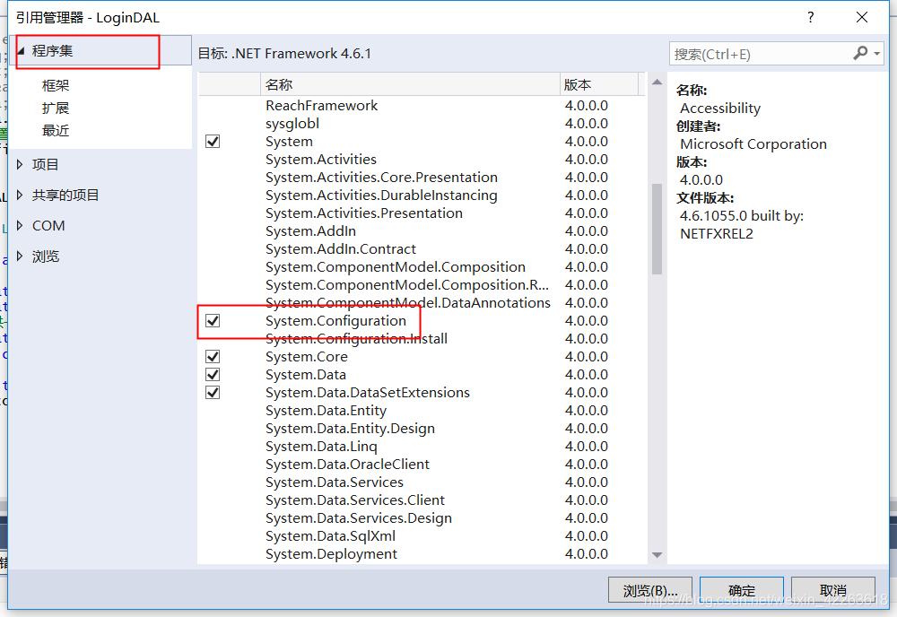
Task: Select the 最近 sub-item
Action: coord(56,131)
